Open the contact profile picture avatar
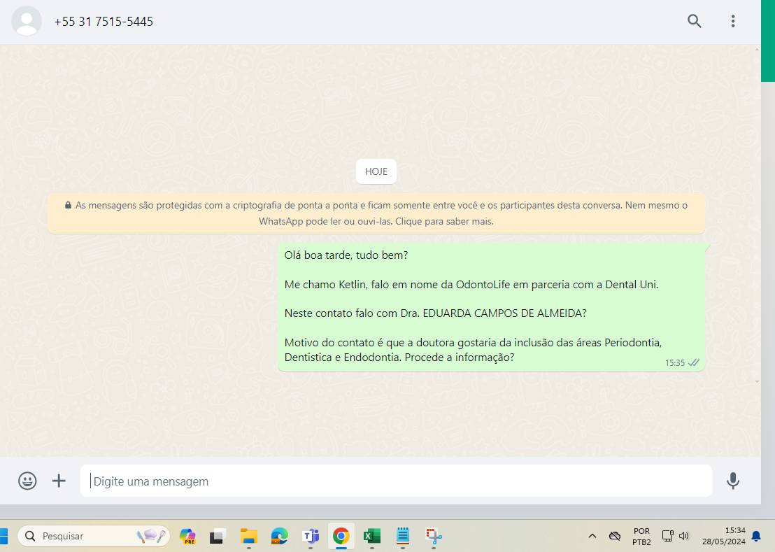 26,21
